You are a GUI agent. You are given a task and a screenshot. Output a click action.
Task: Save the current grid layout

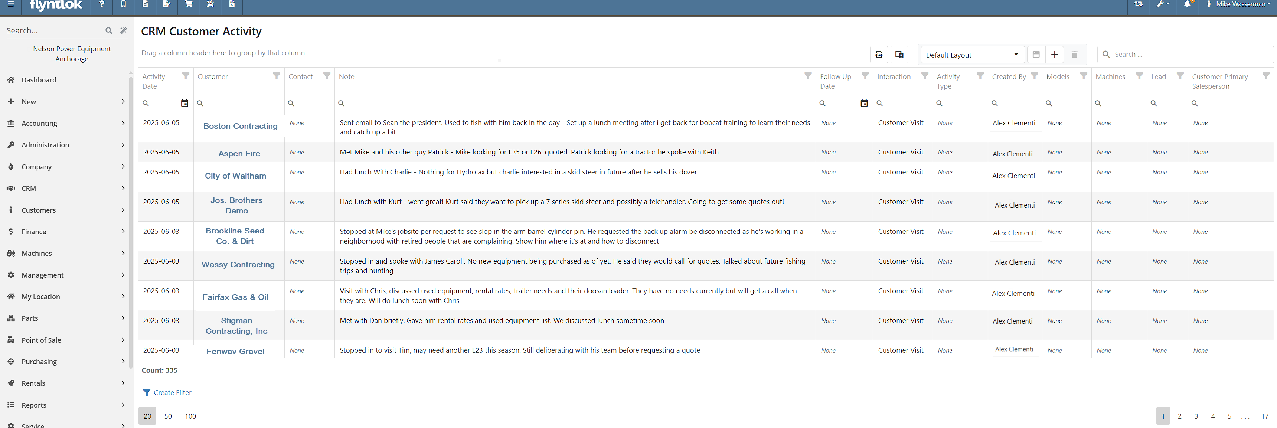(x=1036, y=55)
